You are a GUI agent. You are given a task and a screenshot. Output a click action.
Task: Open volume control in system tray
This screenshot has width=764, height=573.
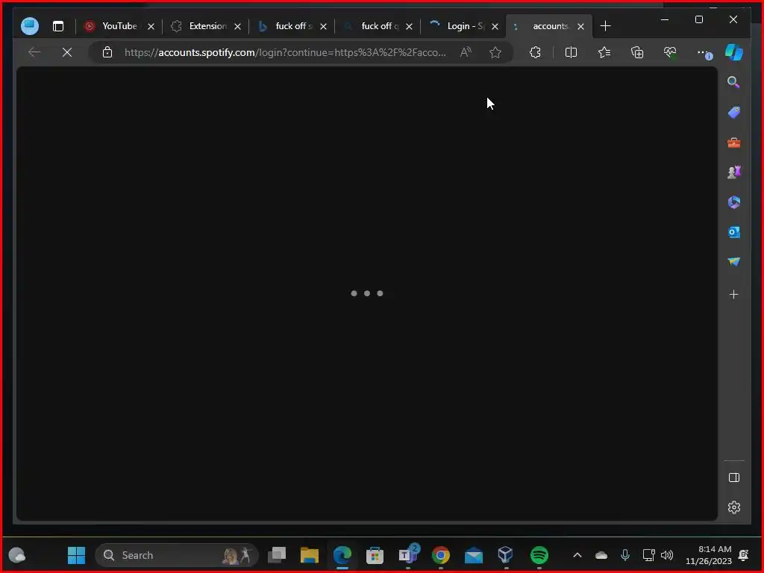coord(667,555)
